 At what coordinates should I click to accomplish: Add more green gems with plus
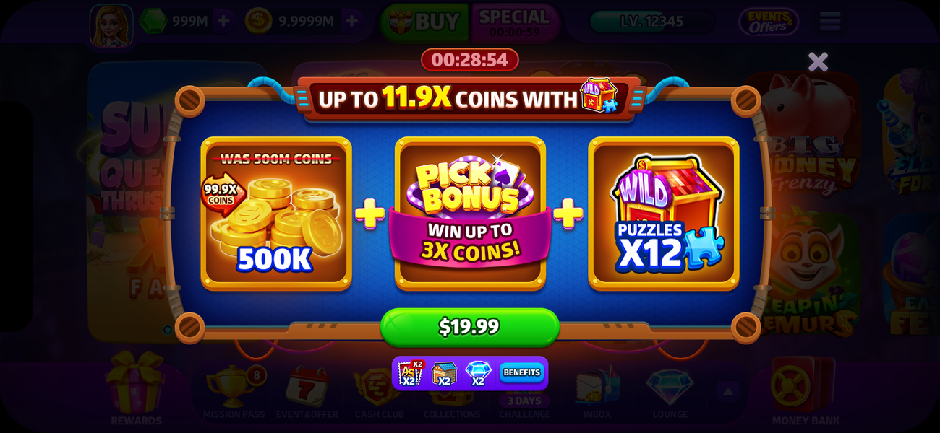tap(223, 21)
